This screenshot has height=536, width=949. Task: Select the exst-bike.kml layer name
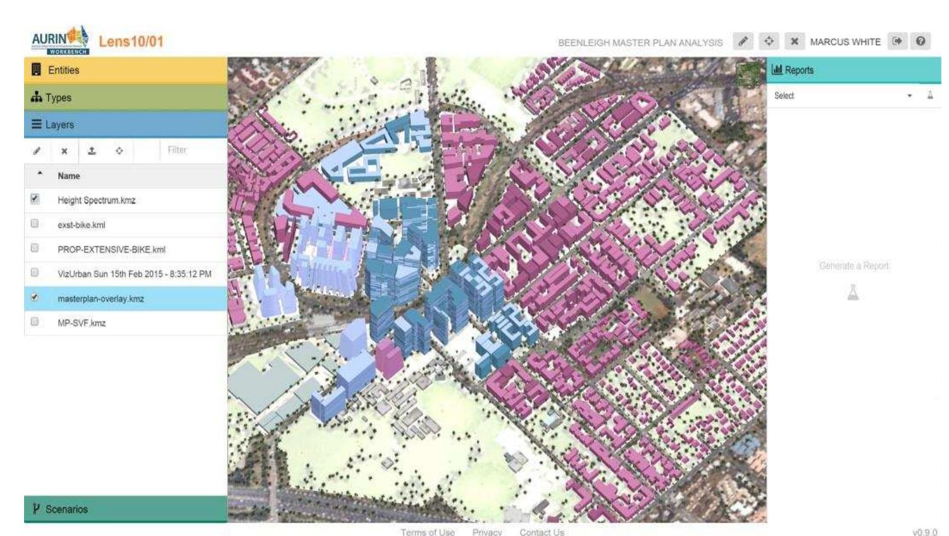click(81, 225)
